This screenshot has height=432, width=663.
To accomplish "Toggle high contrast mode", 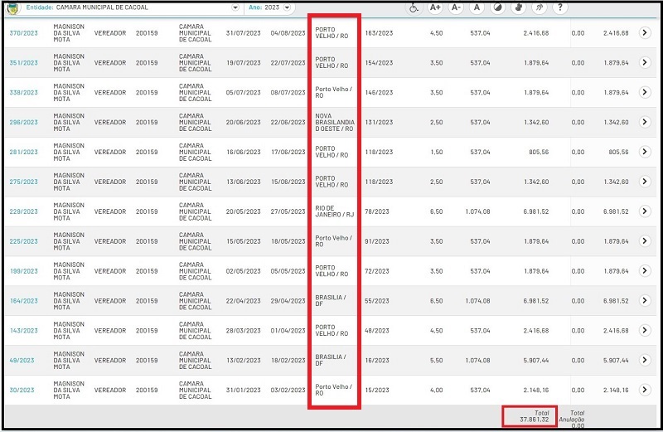I will click(x=497, y=7).
